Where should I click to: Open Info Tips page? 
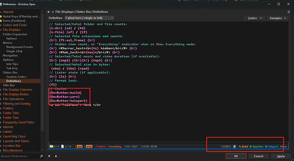[x=12, y=64]
